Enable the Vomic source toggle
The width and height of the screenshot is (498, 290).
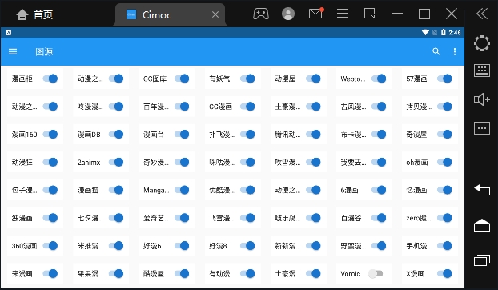tap(376, 273)
